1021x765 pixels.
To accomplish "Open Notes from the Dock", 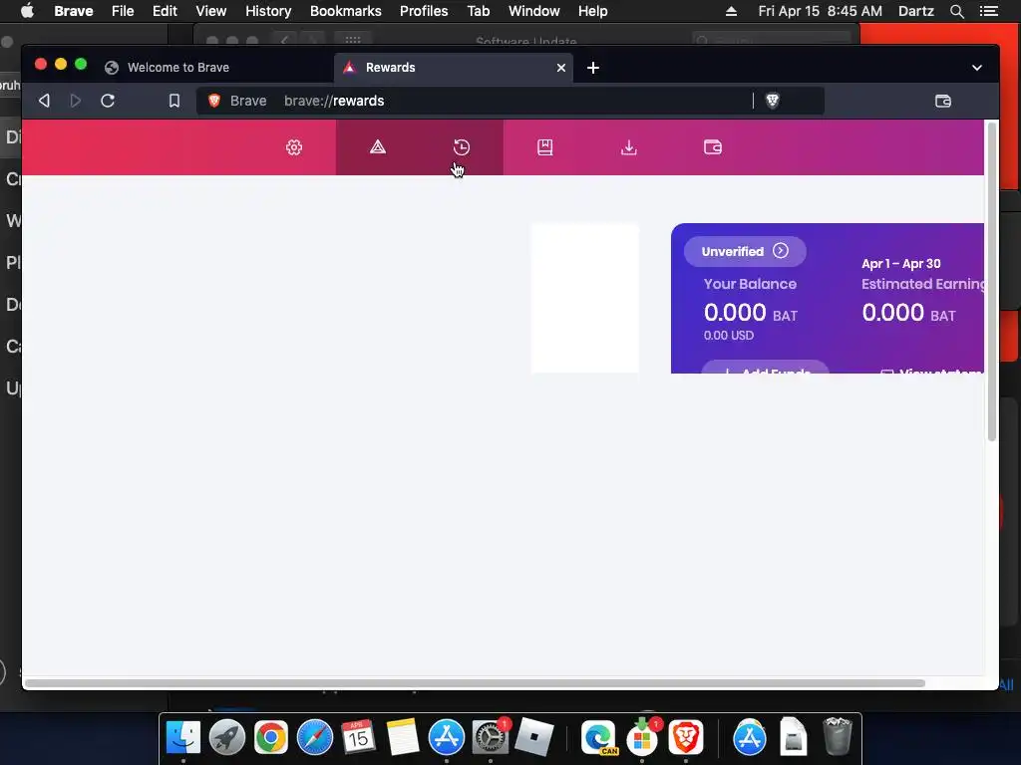I will 403,738.
